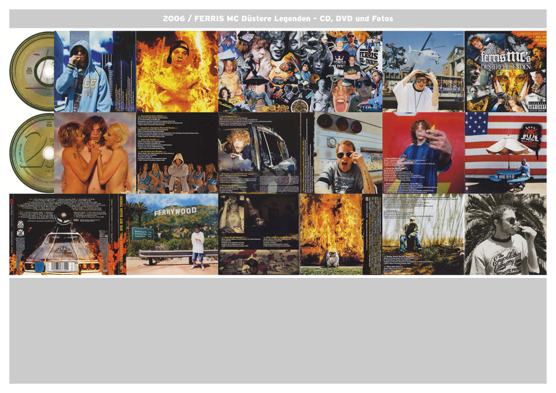Click the cheerleaders with white hoodie man
This screenshot has height=393, width=556.
[x=177, y=174]
